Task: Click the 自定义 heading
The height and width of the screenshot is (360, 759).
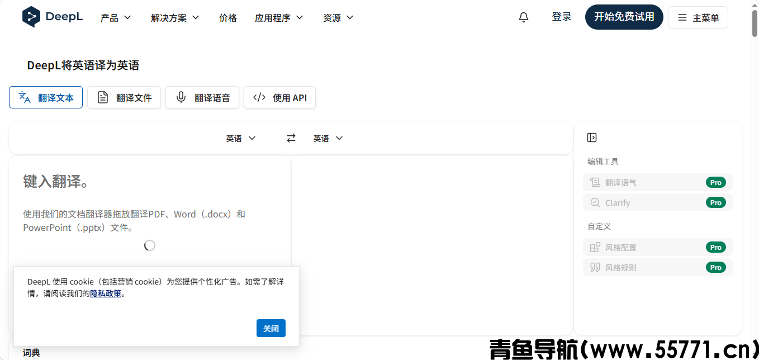Action: click(x=599, y=226)
